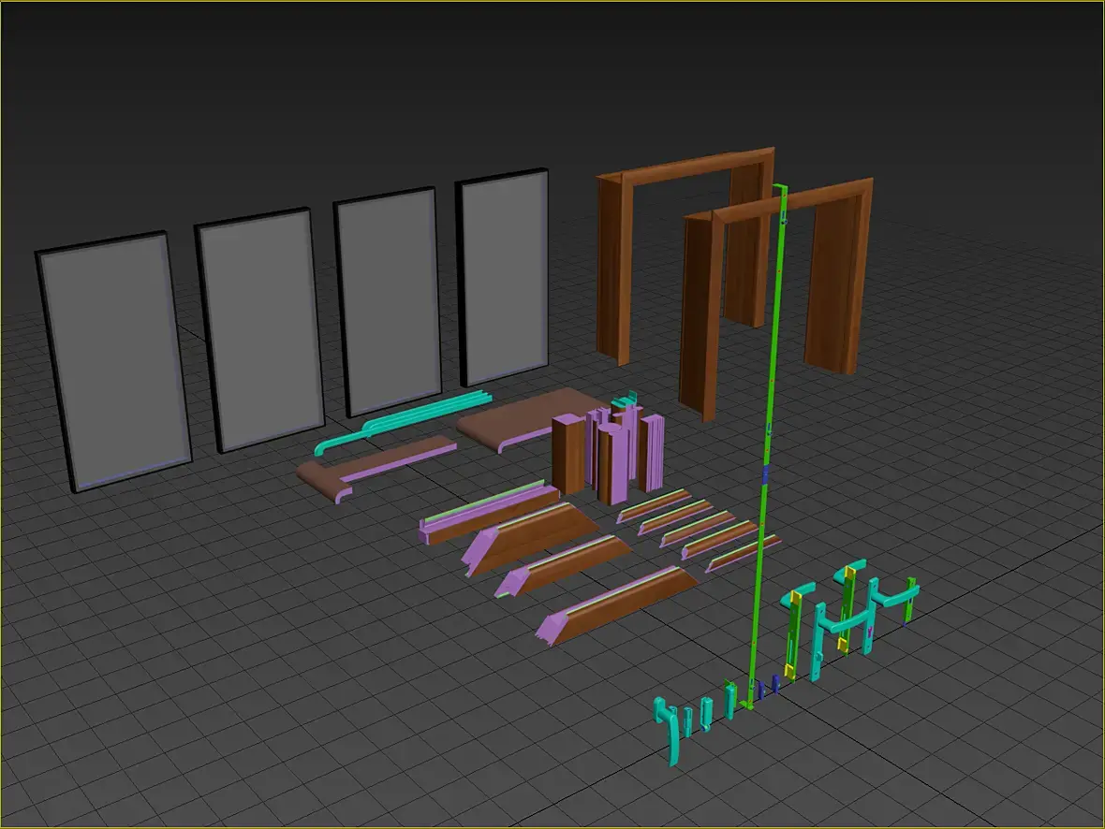Select the second gray glass panel from left

click(x=259, y=329)
